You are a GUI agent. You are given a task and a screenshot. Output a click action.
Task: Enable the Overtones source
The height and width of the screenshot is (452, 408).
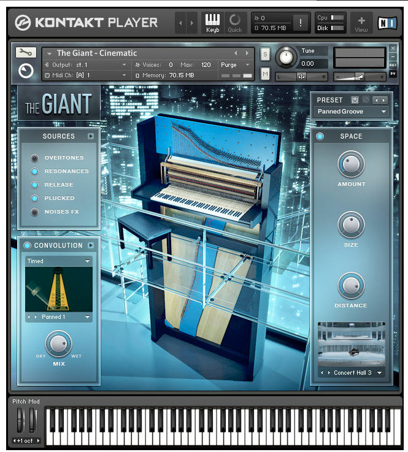[x=34, y=158]
